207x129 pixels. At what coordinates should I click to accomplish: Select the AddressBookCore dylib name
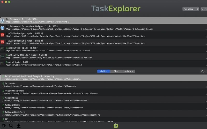(15, 112)
